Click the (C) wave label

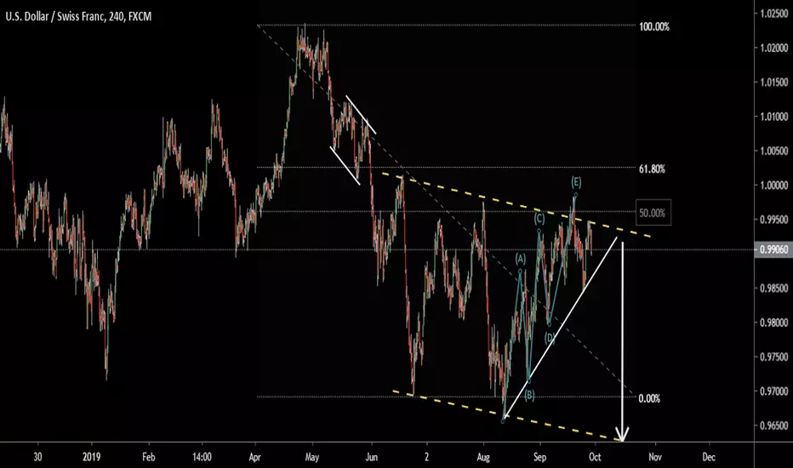[x=539, y=219]
